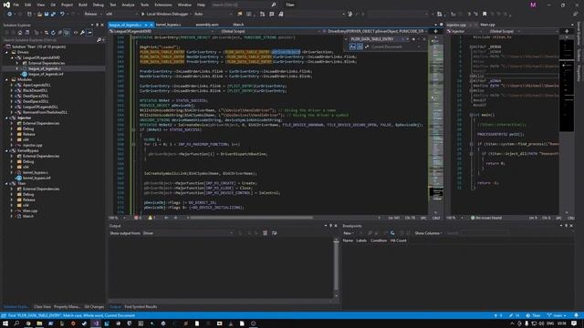Collapse the KernelBypass project node
Viewport: 584px width, 328px height.
point(6,150)
